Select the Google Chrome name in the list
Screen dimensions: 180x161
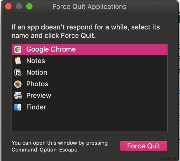[51, 49]
